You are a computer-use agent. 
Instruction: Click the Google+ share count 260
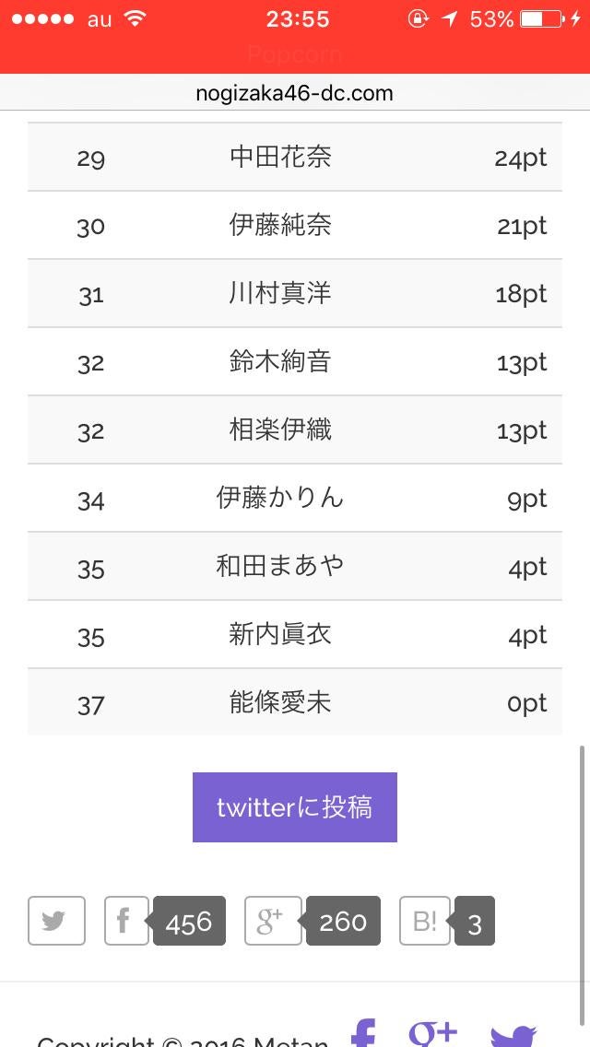click(343, 922)
